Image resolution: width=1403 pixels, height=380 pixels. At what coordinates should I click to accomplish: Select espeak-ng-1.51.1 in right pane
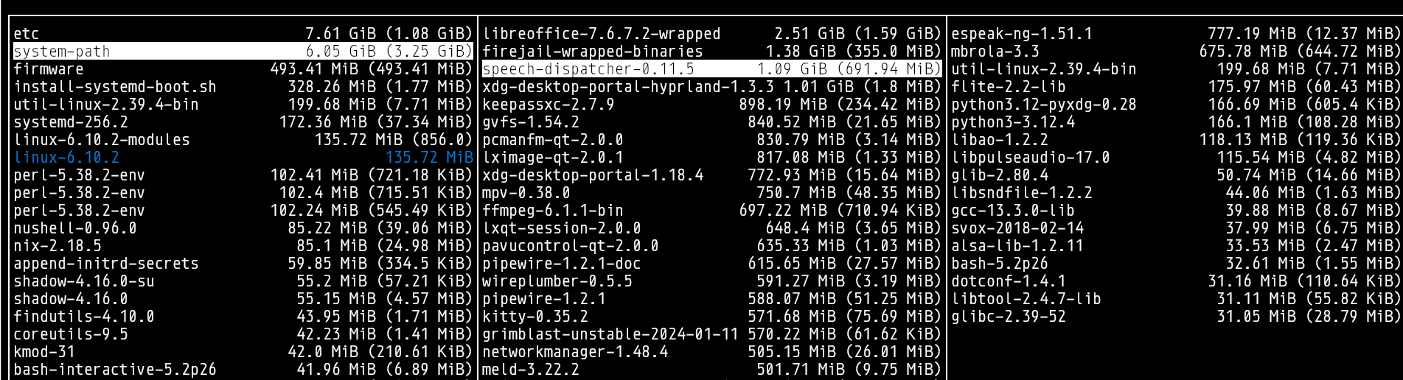pyautogui.click(x=1022, y=34)
